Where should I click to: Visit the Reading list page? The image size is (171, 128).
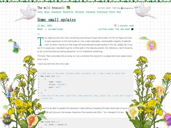(68, 12)
